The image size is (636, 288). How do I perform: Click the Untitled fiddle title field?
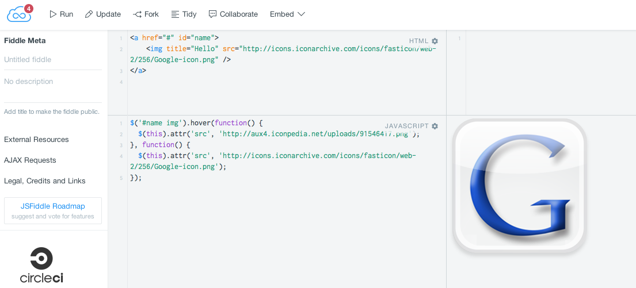coord(53,60)
